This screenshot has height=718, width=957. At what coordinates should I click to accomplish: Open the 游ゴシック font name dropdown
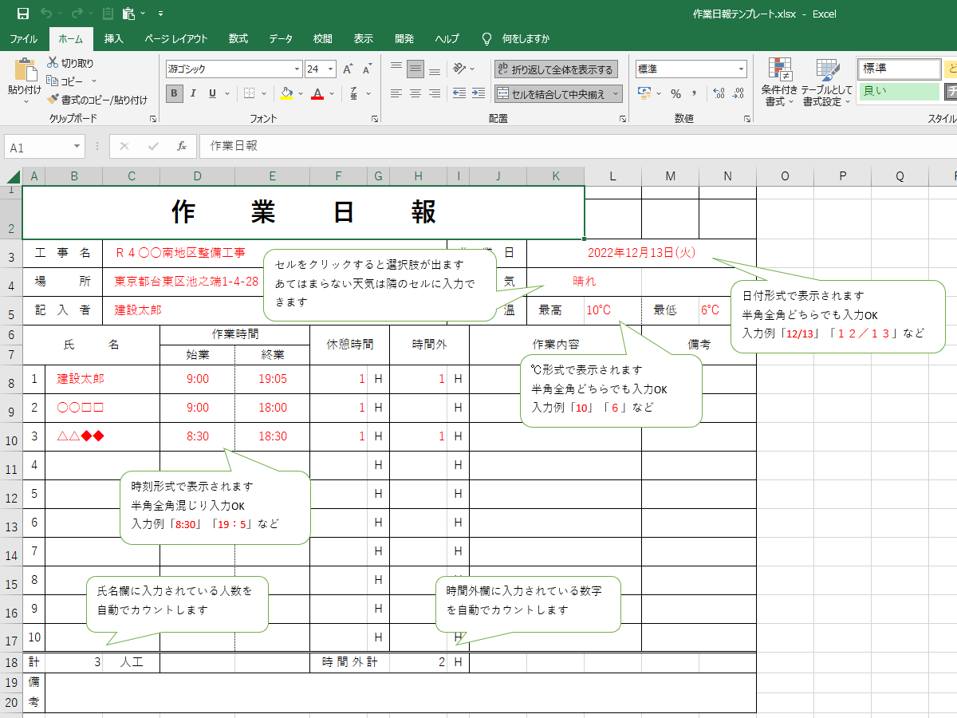297,69
